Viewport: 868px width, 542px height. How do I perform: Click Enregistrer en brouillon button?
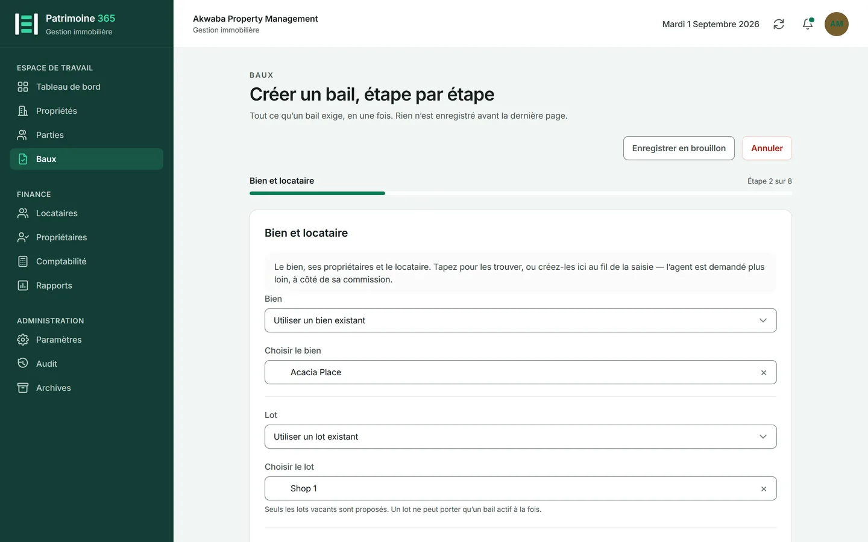click(x=679, y=148)
